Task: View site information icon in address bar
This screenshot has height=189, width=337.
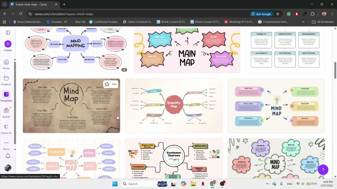Action: pyautogui.click(x=30, y=14)
